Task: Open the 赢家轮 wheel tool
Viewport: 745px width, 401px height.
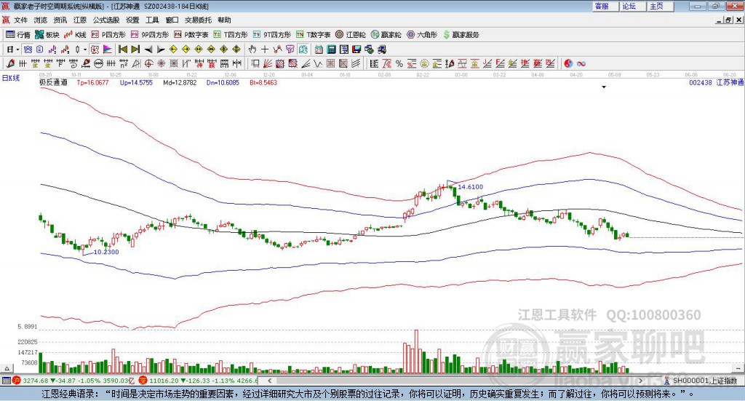Action: (386, 35)
